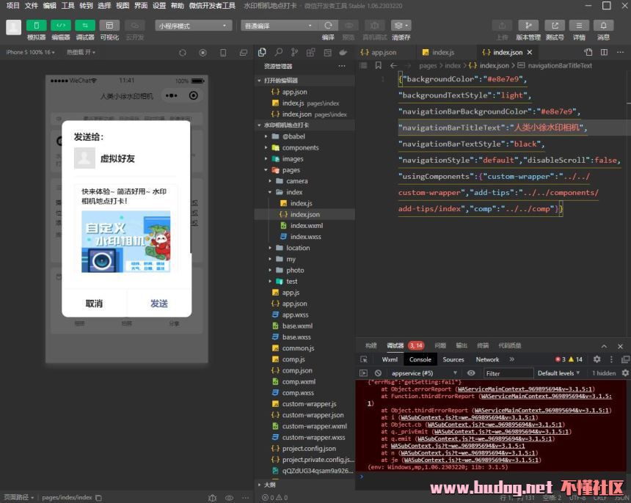
Task: Open the 工具 menu in menu bar
Action: [x=68, y=5]
